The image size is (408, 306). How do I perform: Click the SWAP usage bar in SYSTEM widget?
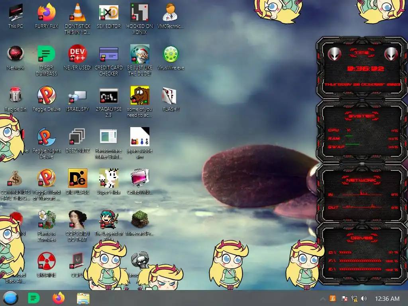coord(353,144)
